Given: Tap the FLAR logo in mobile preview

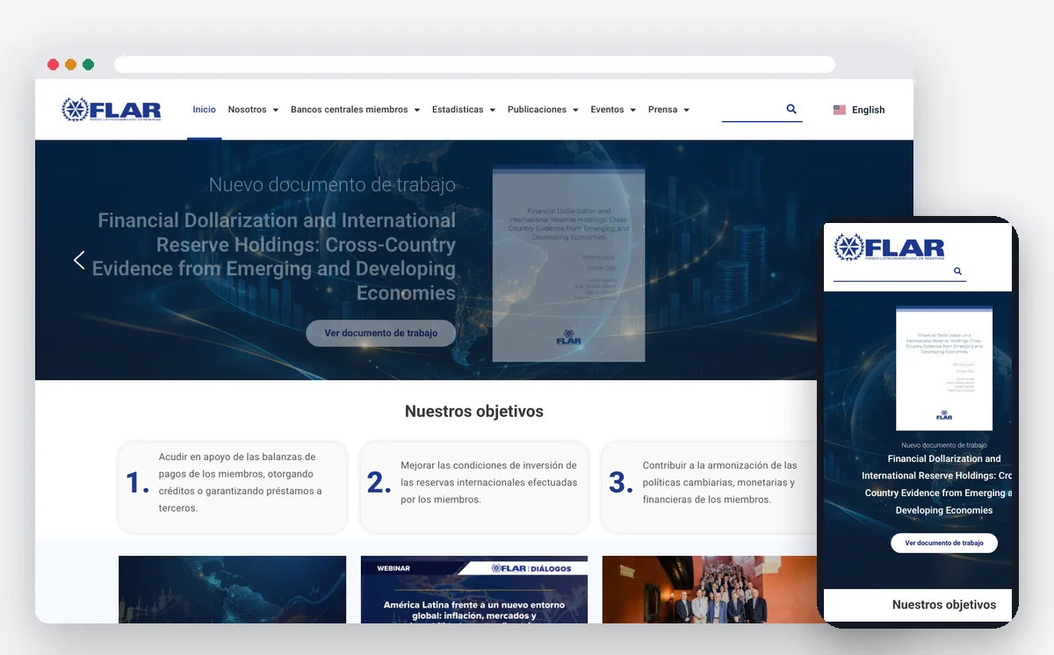Looking at the screenshot, I should point(889,248).
